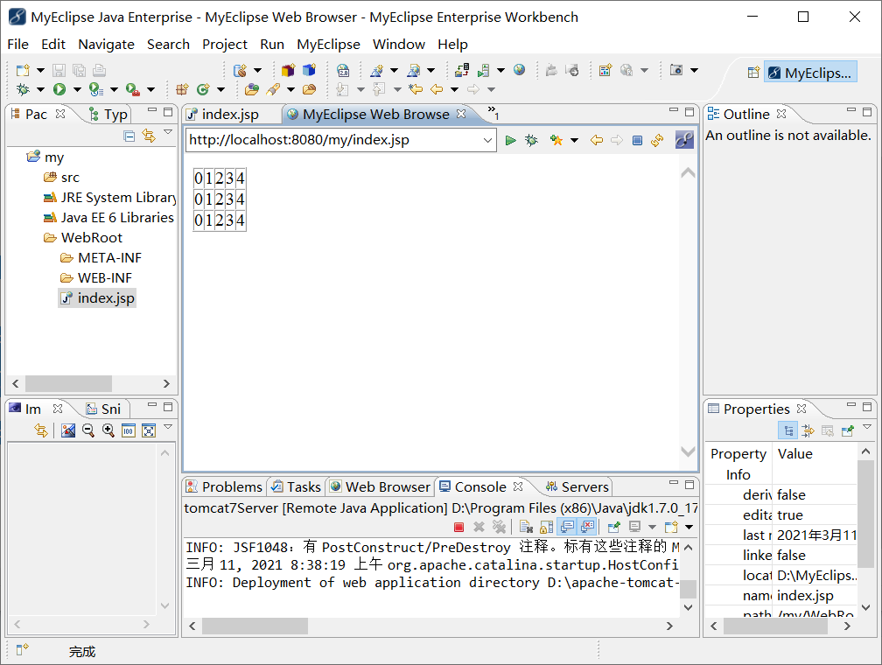Collapse all in Package Explorer
The image size is (882, 665).
[x=129, y=136]
